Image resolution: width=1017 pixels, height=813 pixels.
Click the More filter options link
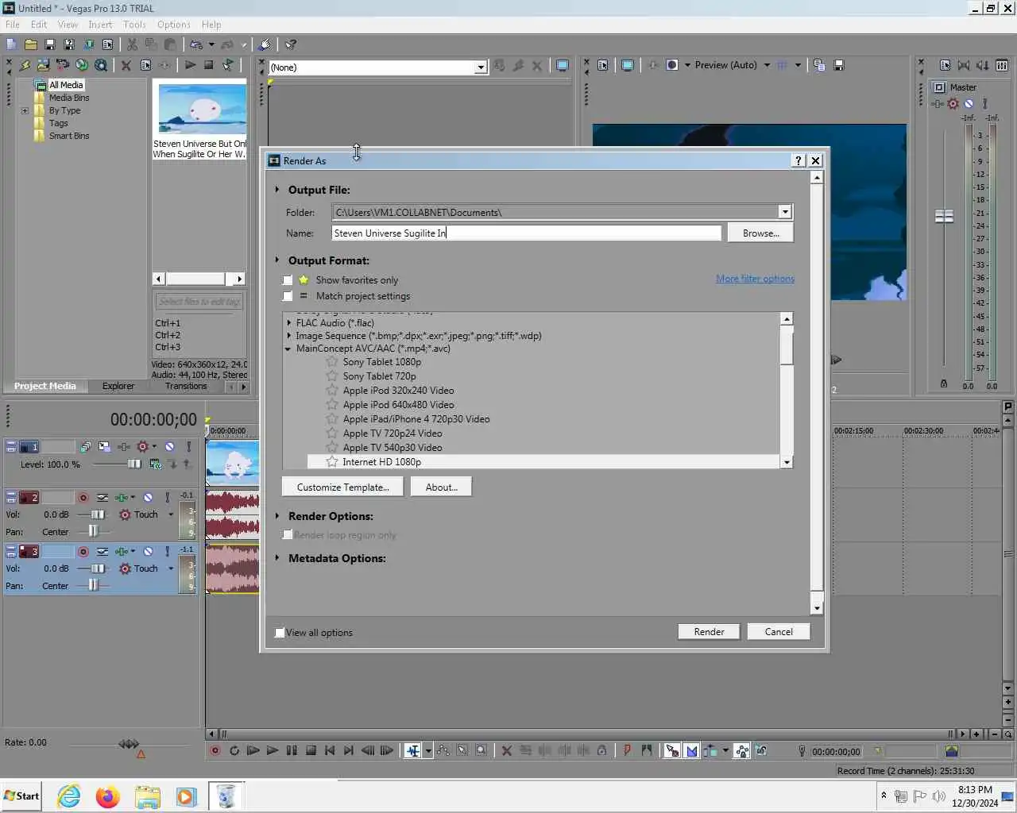pyautogui.click(x=755, y=279)
